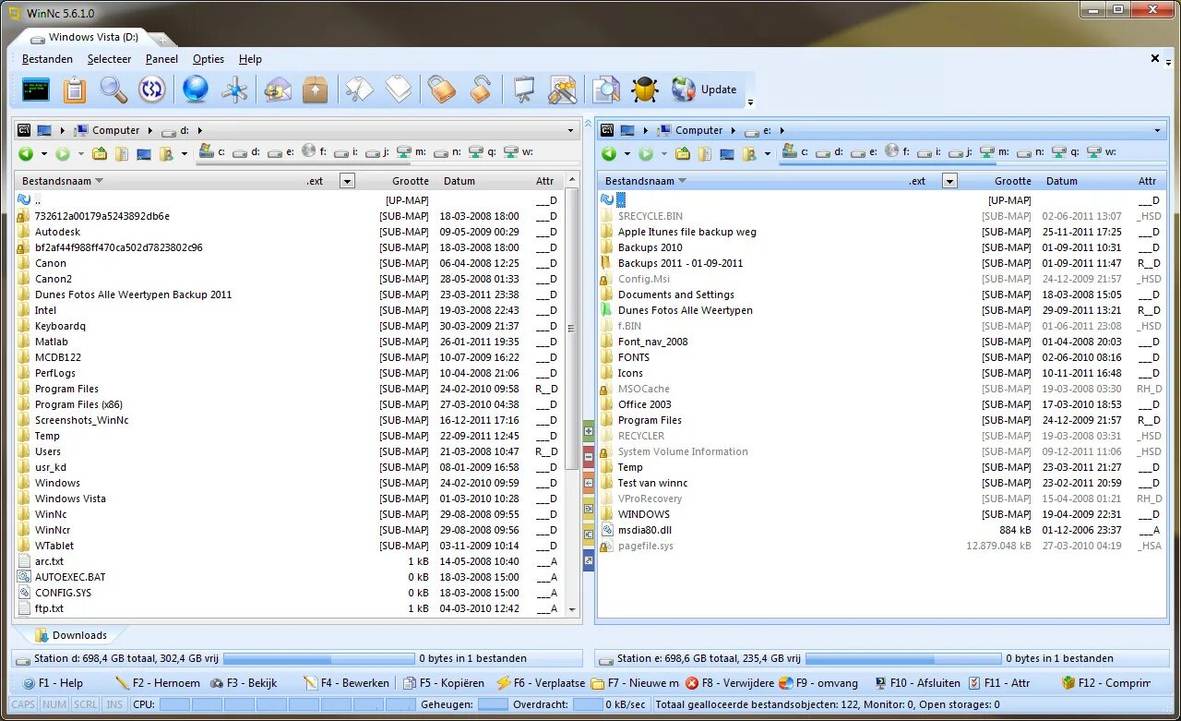Expand the main toolbar overflow arrow
The width and height of the screenshot is (1181, 721).
[750, 102]
